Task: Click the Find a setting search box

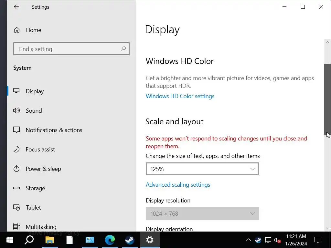Action: point(71,49)
